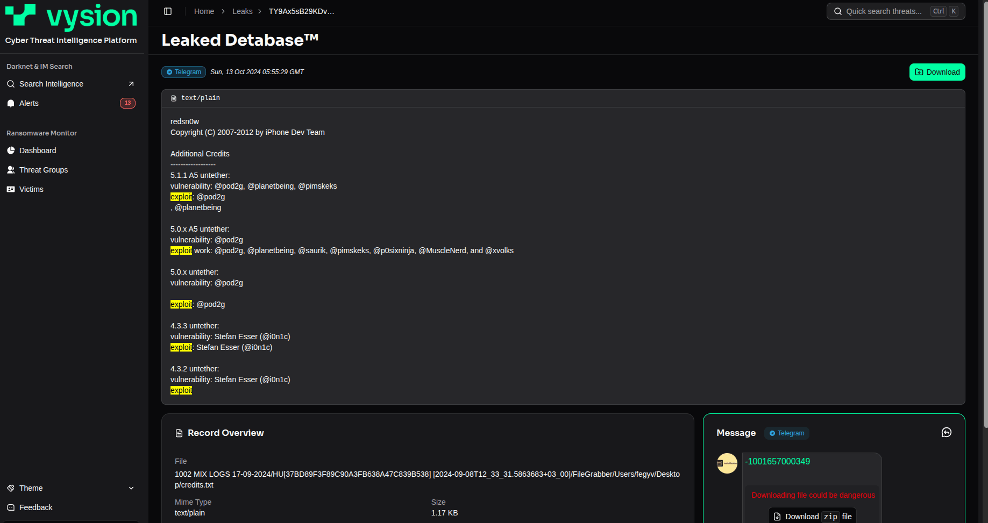Click the 1.17 KB size value
Screen dimensions: 988x523
[x=444, y=513]
